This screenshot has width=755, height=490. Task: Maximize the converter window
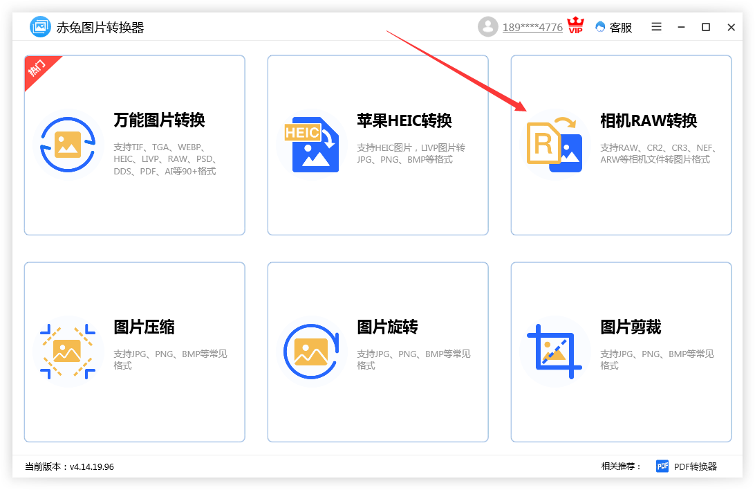click(706, 27)
